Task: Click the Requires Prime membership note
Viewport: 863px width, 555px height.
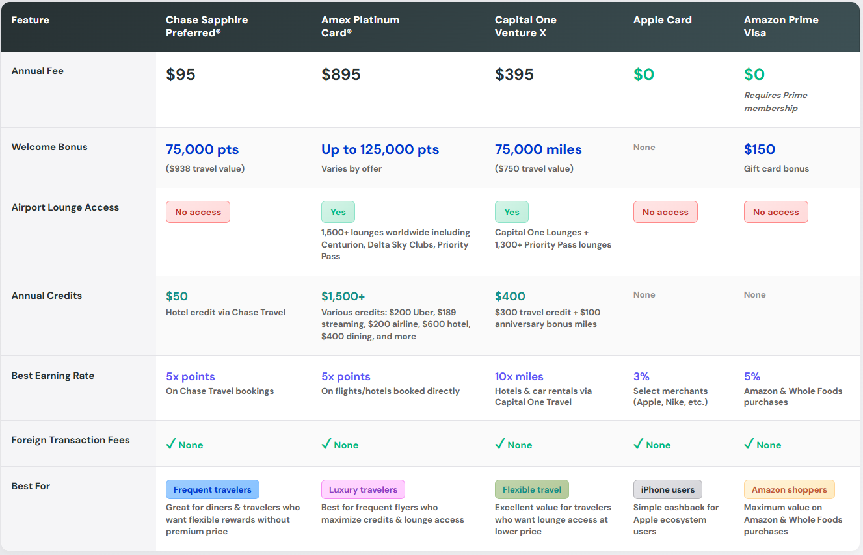Action: point(776,101)
